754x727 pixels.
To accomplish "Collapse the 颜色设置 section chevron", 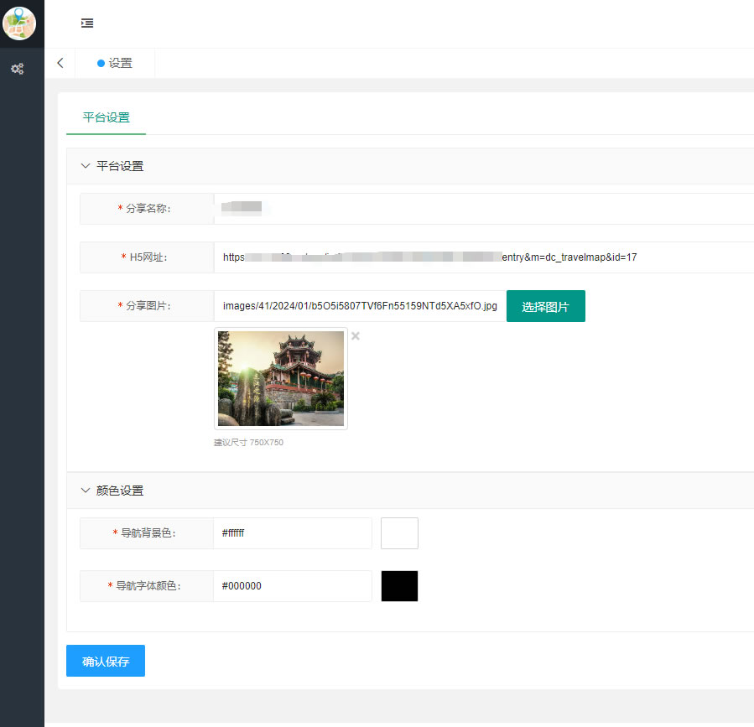I will tap(85, 491).
